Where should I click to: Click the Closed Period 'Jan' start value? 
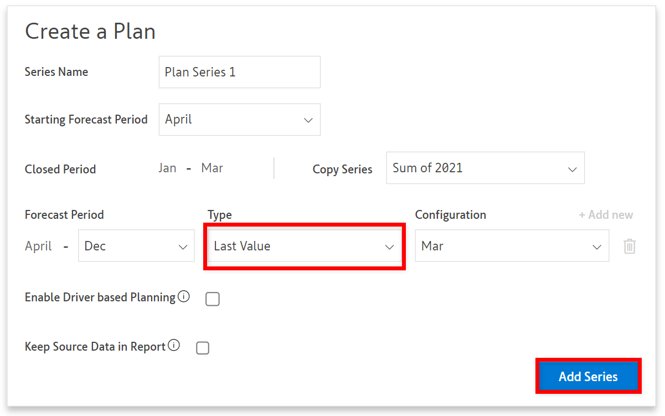pos(167,168)
